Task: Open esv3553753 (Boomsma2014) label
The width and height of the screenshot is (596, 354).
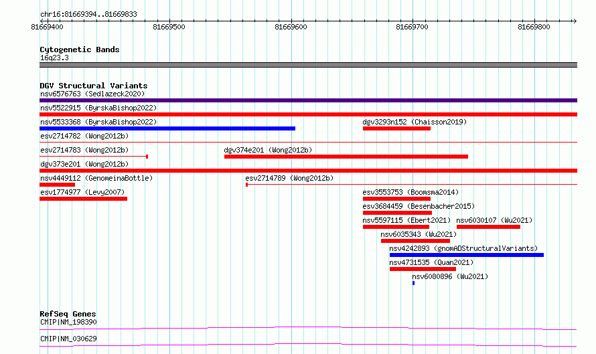Action: [411, 192]
